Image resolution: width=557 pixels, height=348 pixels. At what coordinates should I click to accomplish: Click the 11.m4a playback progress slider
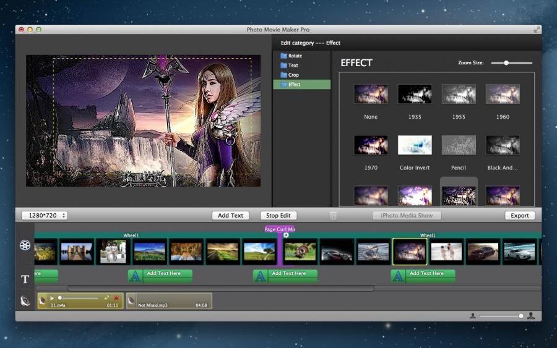tap(78, 298)
